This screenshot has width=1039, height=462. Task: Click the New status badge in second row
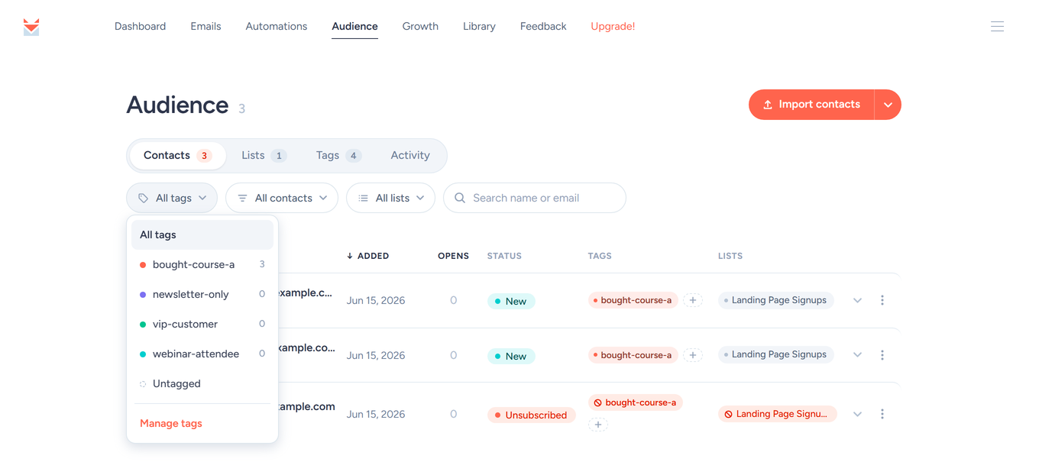511,356
